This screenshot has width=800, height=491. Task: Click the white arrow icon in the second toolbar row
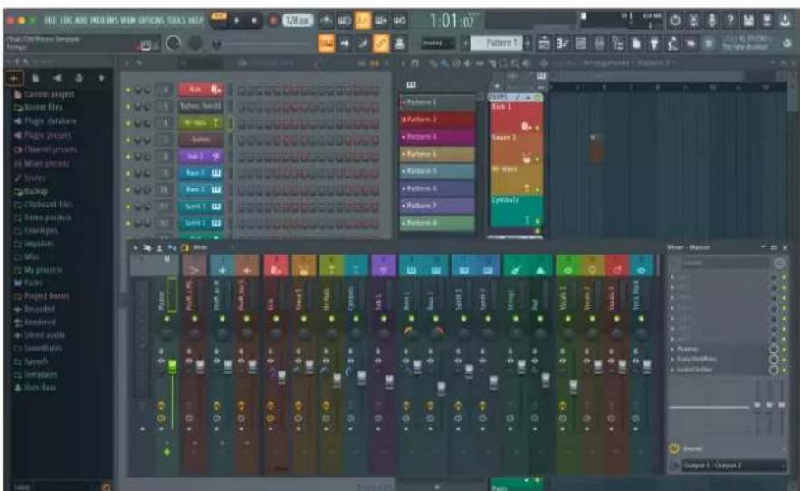coord(345,43)
